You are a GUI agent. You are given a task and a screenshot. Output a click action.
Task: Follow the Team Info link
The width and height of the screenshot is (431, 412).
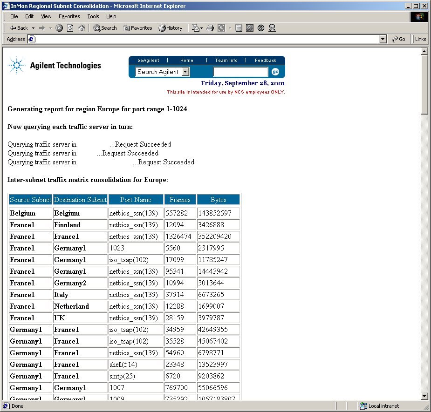tap(226, 61)
